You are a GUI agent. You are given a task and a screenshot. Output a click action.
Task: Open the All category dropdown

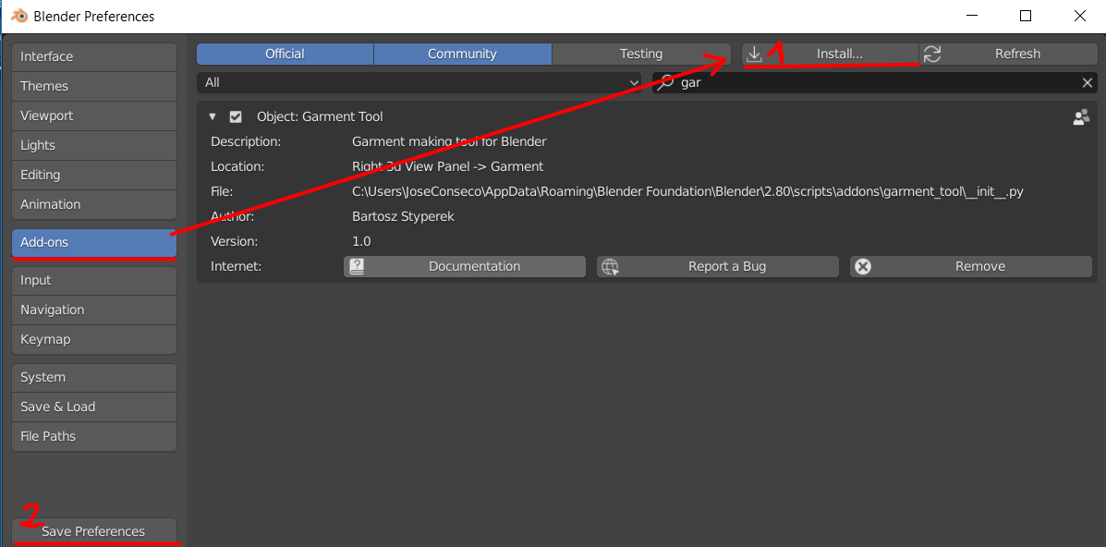[x=419, y=82]
